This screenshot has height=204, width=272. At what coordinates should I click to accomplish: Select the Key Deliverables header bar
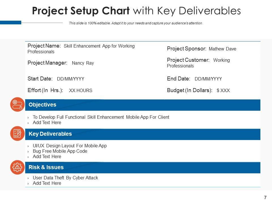point(143,134)
